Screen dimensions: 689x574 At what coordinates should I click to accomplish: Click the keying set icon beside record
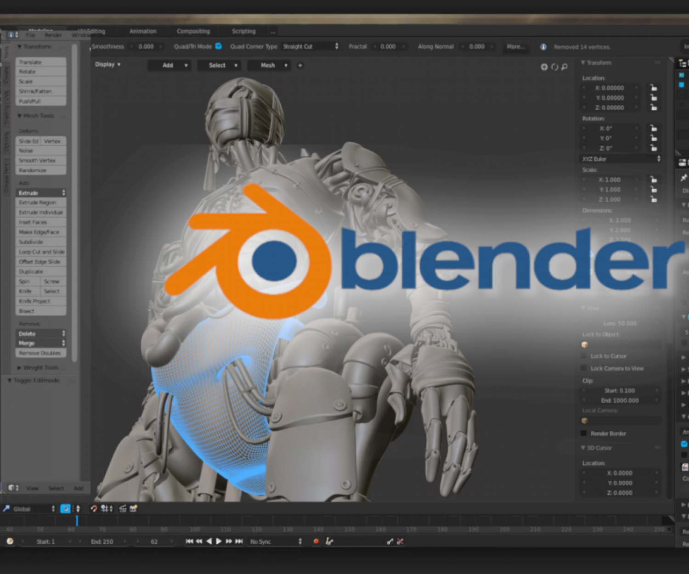329,541
